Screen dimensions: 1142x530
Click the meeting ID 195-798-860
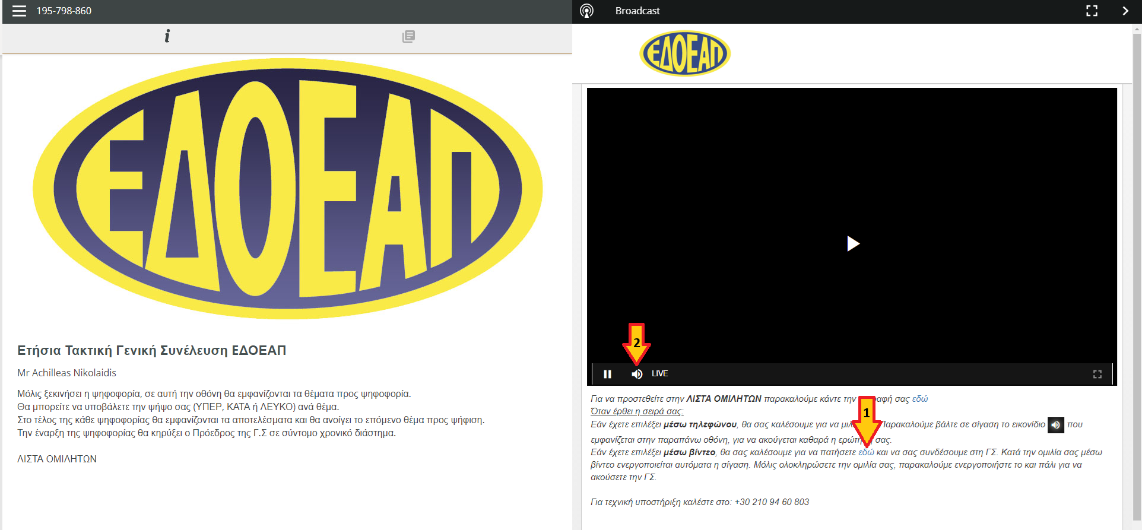pos(64,11)
